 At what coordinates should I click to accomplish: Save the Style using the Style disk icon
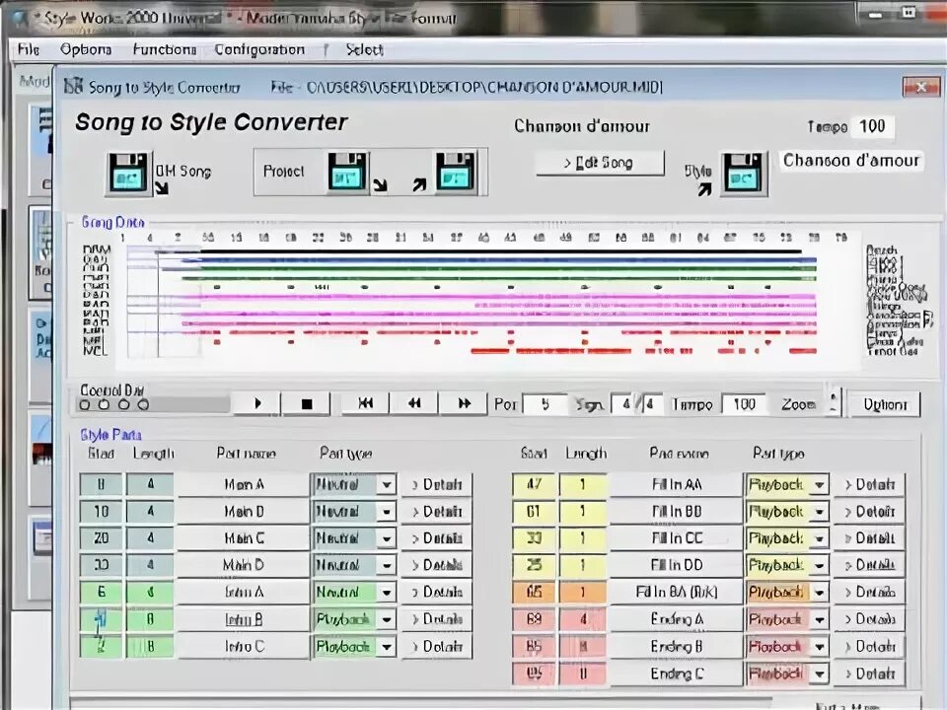point(742,172)
